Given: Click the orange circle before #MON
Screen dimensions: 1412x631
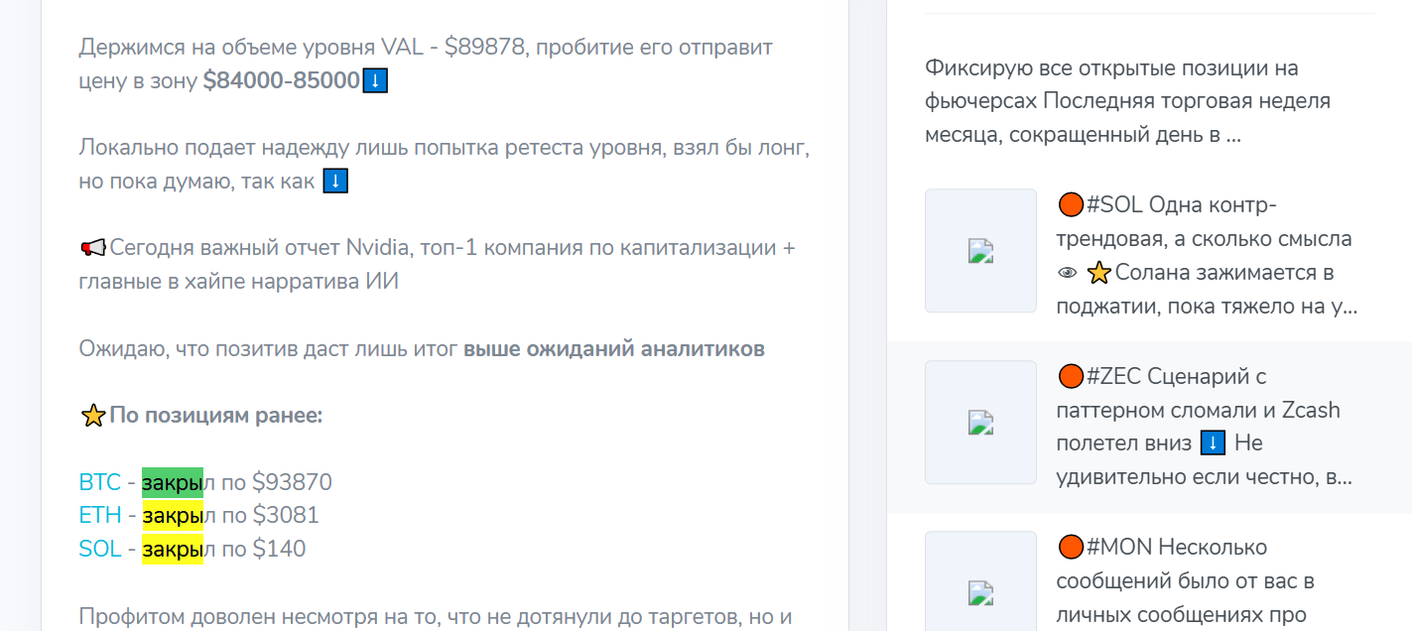Looking at the screenshot, I should tap(1070, 548).
